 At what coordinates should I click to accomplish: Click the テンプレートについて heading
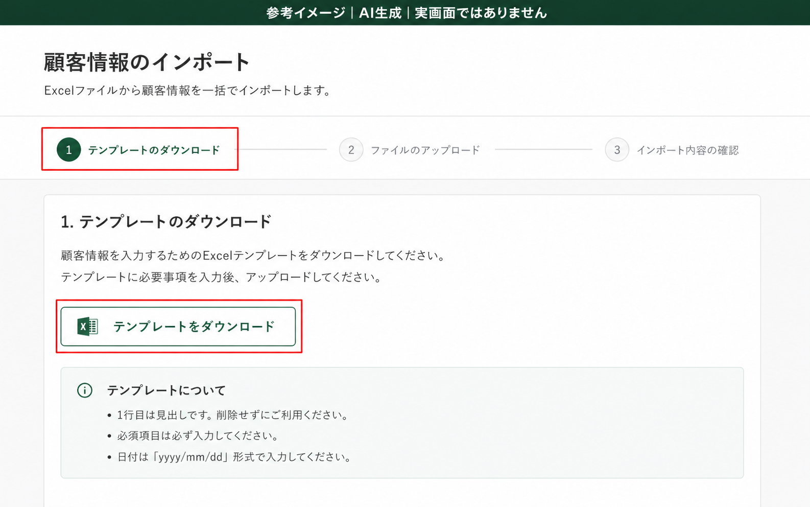[x=166, y=390]
